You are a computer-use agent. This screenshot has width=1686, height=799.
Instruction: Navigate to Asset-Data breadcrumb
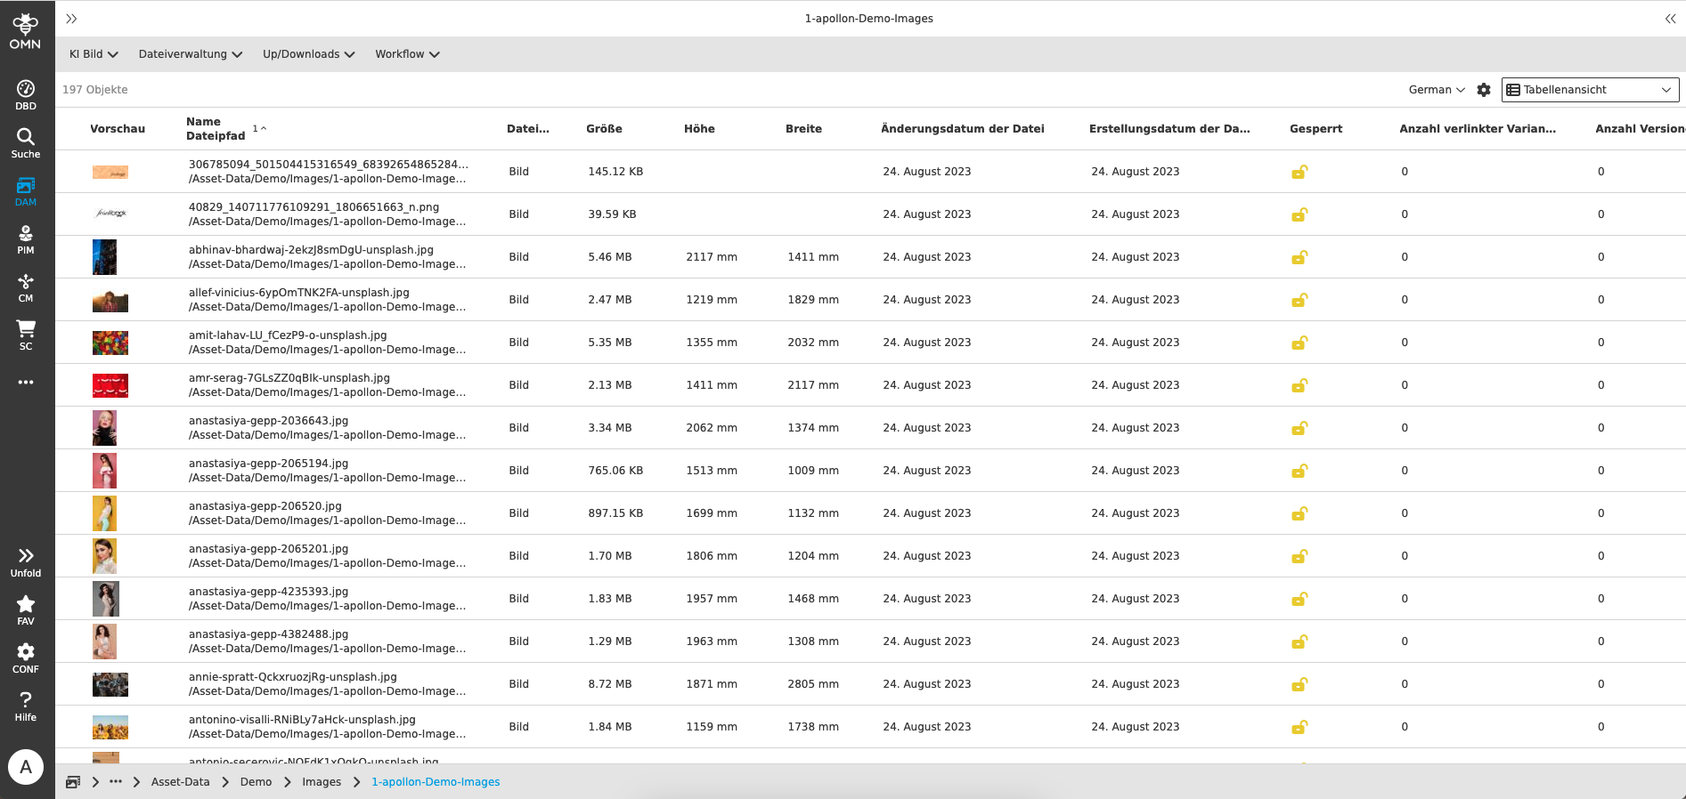181,782
